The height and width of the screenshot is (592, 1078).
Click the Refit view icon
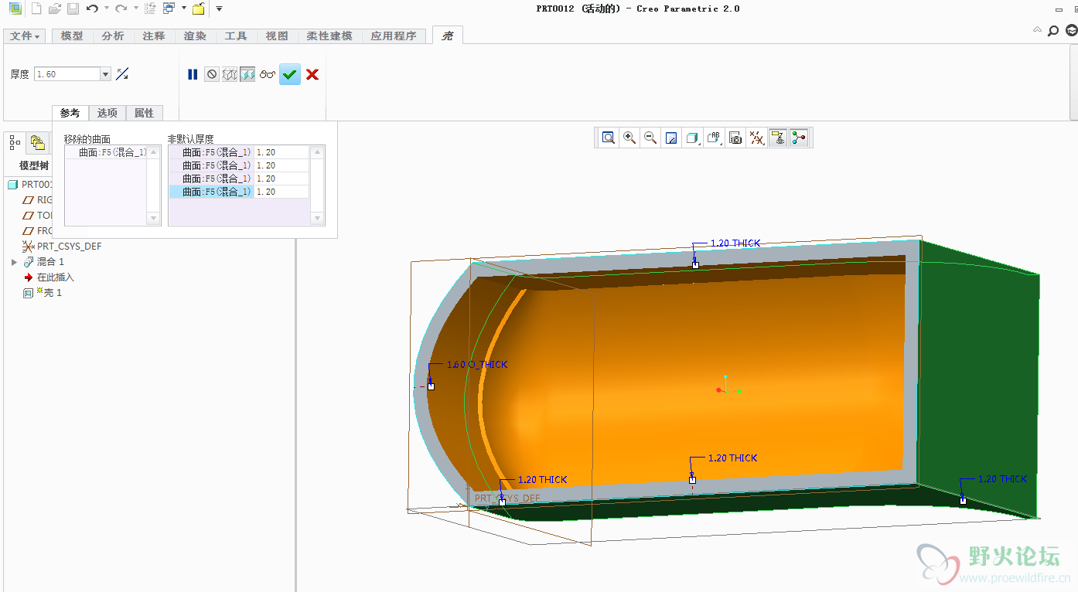point(609,138)
